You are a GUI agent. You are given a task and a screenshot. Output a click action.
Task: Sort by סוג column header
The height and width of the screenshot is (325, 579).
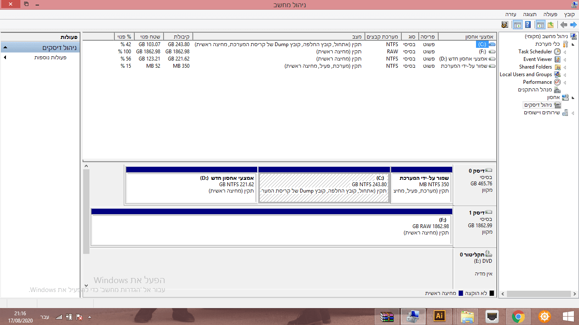pos(409,36)
